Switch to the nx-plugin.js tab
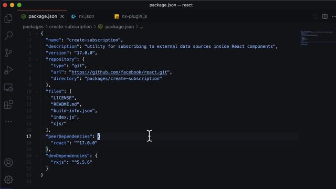The width and height of the screenshot is (336, 189). (134, 16)
